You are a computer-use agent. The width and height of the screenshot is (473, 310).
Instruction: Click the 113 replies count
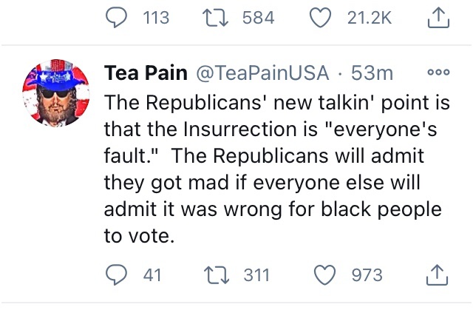click(154, 17)
